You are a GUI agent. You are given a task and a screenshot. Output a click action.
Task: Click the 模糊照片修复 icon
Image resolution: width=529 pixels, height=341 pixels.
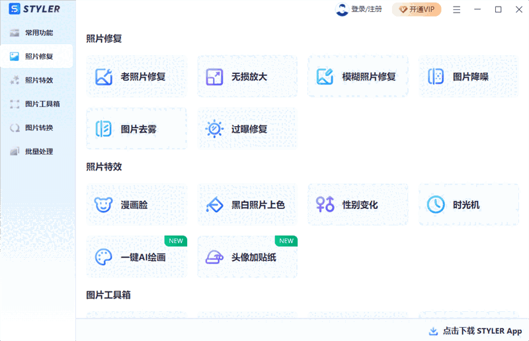click(x=325, y=77)
